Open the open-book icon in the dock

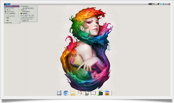tap(93, 93)
